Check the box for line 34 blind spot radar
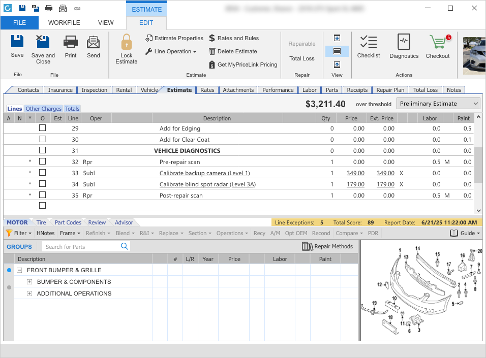Viewport: 486px width, 358px height. 43,184
